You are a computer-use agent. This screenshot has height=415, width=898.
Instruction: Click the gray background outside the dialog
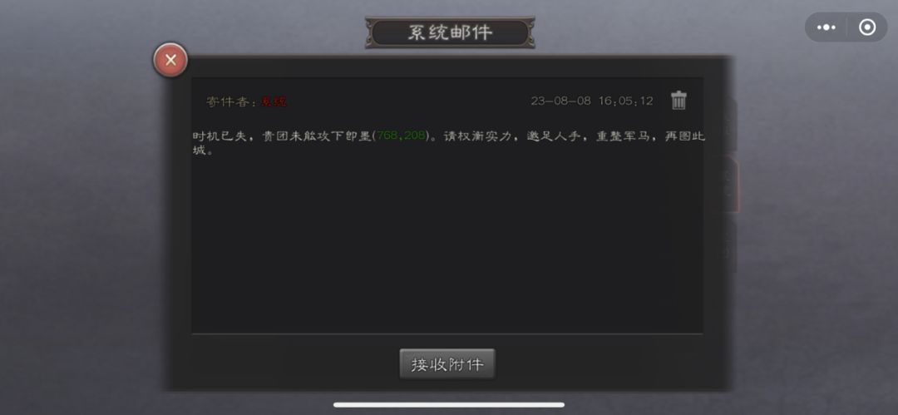click(x=80, y=230)
